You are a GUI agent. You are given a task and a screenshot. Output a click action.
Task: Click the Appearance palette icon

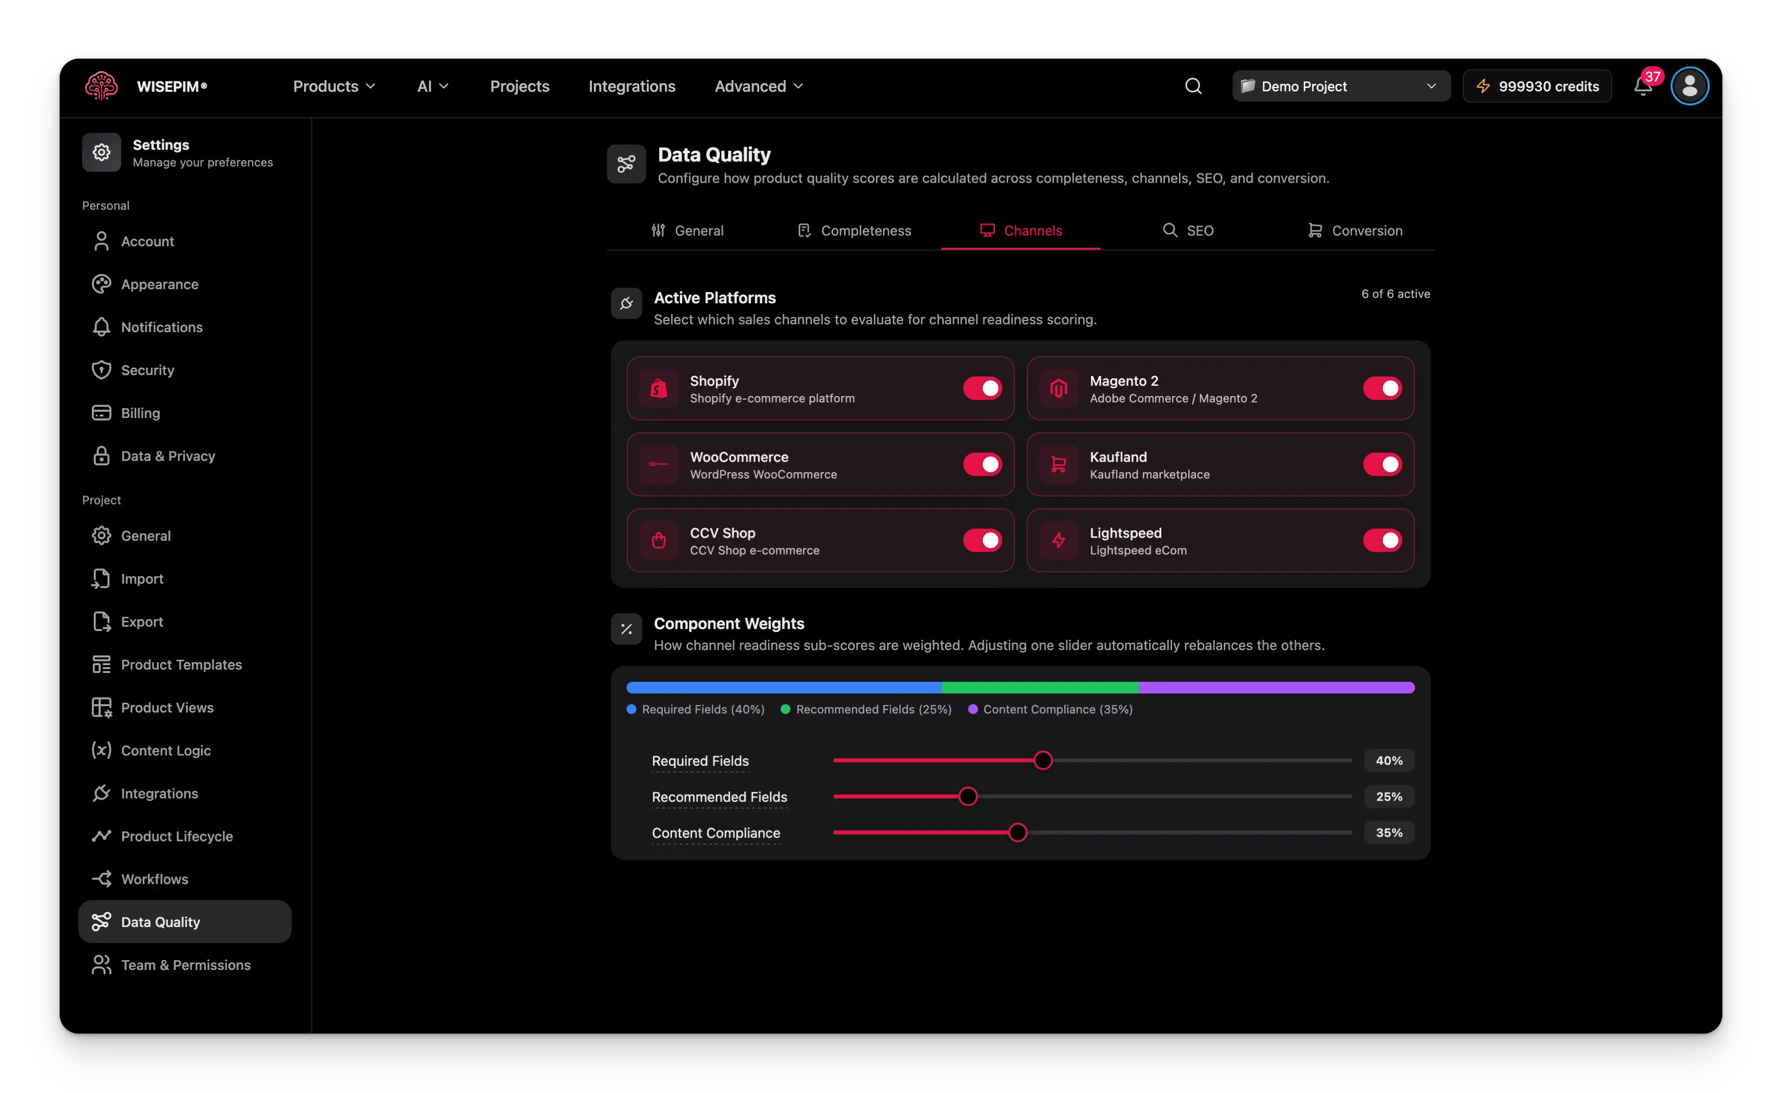tap(101, 284)
